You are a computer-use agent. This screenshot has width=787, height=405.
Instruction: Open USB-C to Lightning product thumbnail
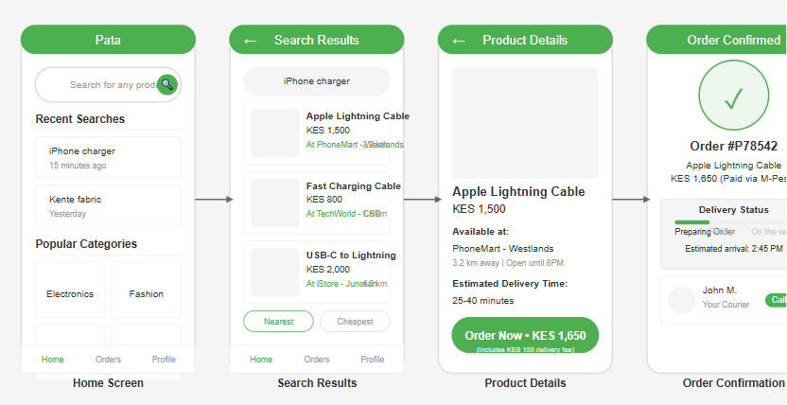(x=275, y=273)
